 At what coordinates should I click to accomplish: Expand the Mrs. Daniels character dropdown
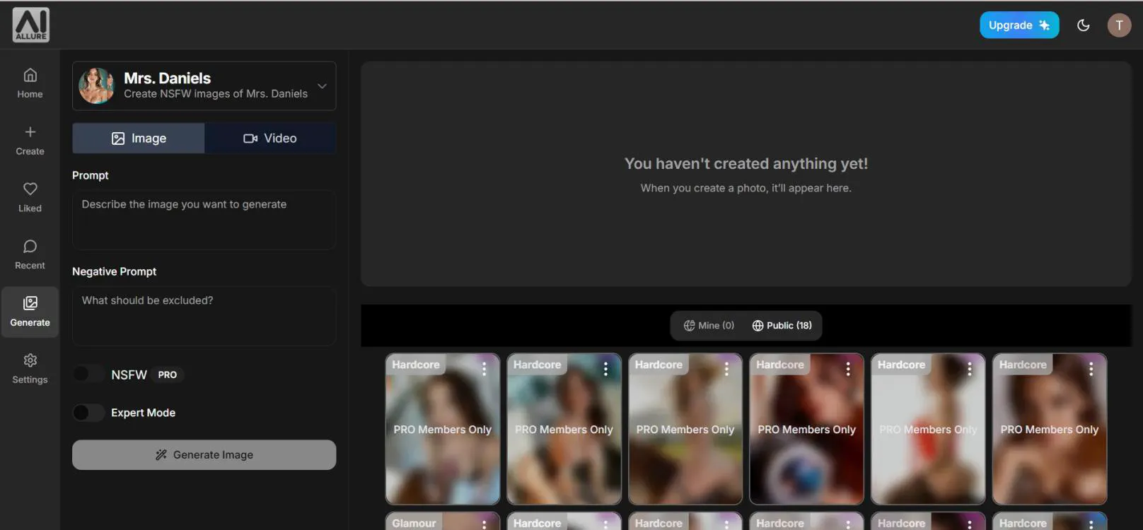click(x=322, y=86)
